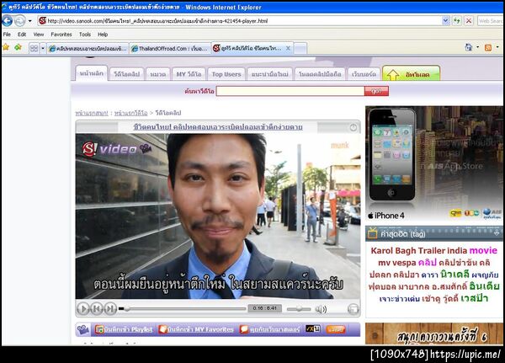The image size is (505, 363).
Task: Open the Tools menu
Action: point(85,35)
